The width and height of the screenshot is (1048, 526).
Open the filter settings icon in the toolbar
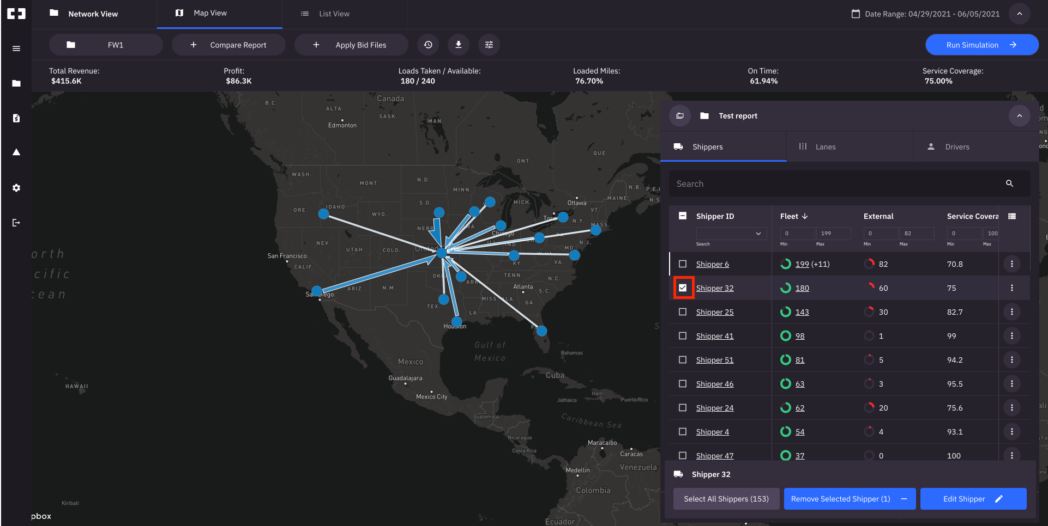pyautogui.click(x=489, y=45)
